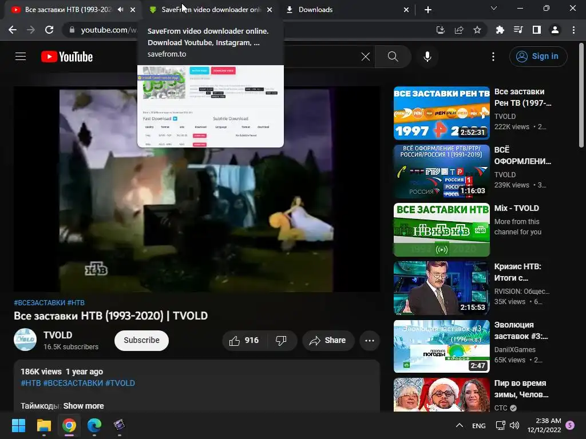Start voice search with the microphone
Image resolution: width=586 pixels, height=439 pixels.
pyautogui.click(x=427, y=57)
